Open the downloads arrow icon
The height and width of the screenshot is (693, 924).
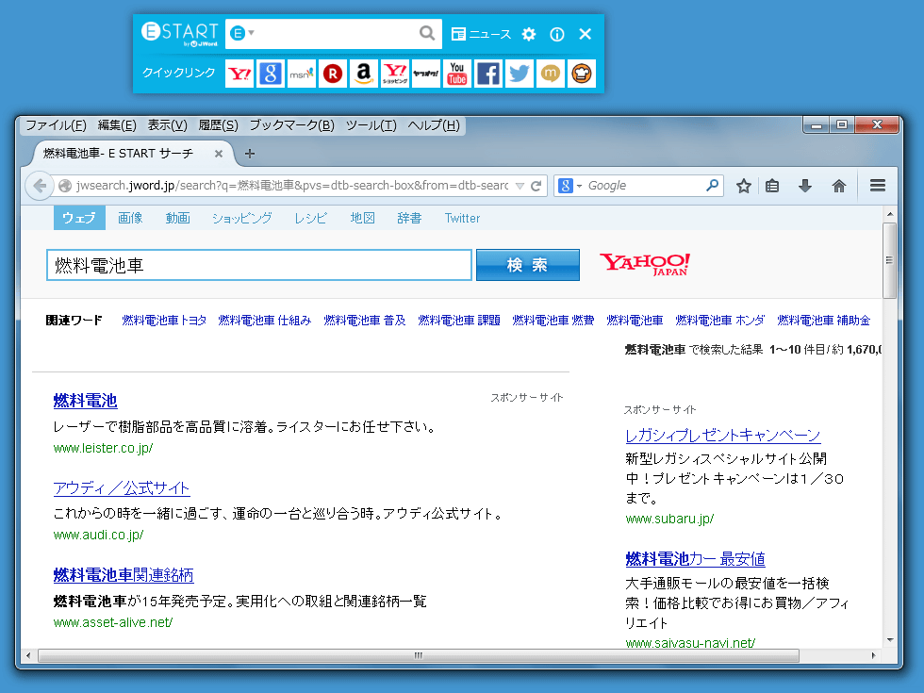click(805, 187)
